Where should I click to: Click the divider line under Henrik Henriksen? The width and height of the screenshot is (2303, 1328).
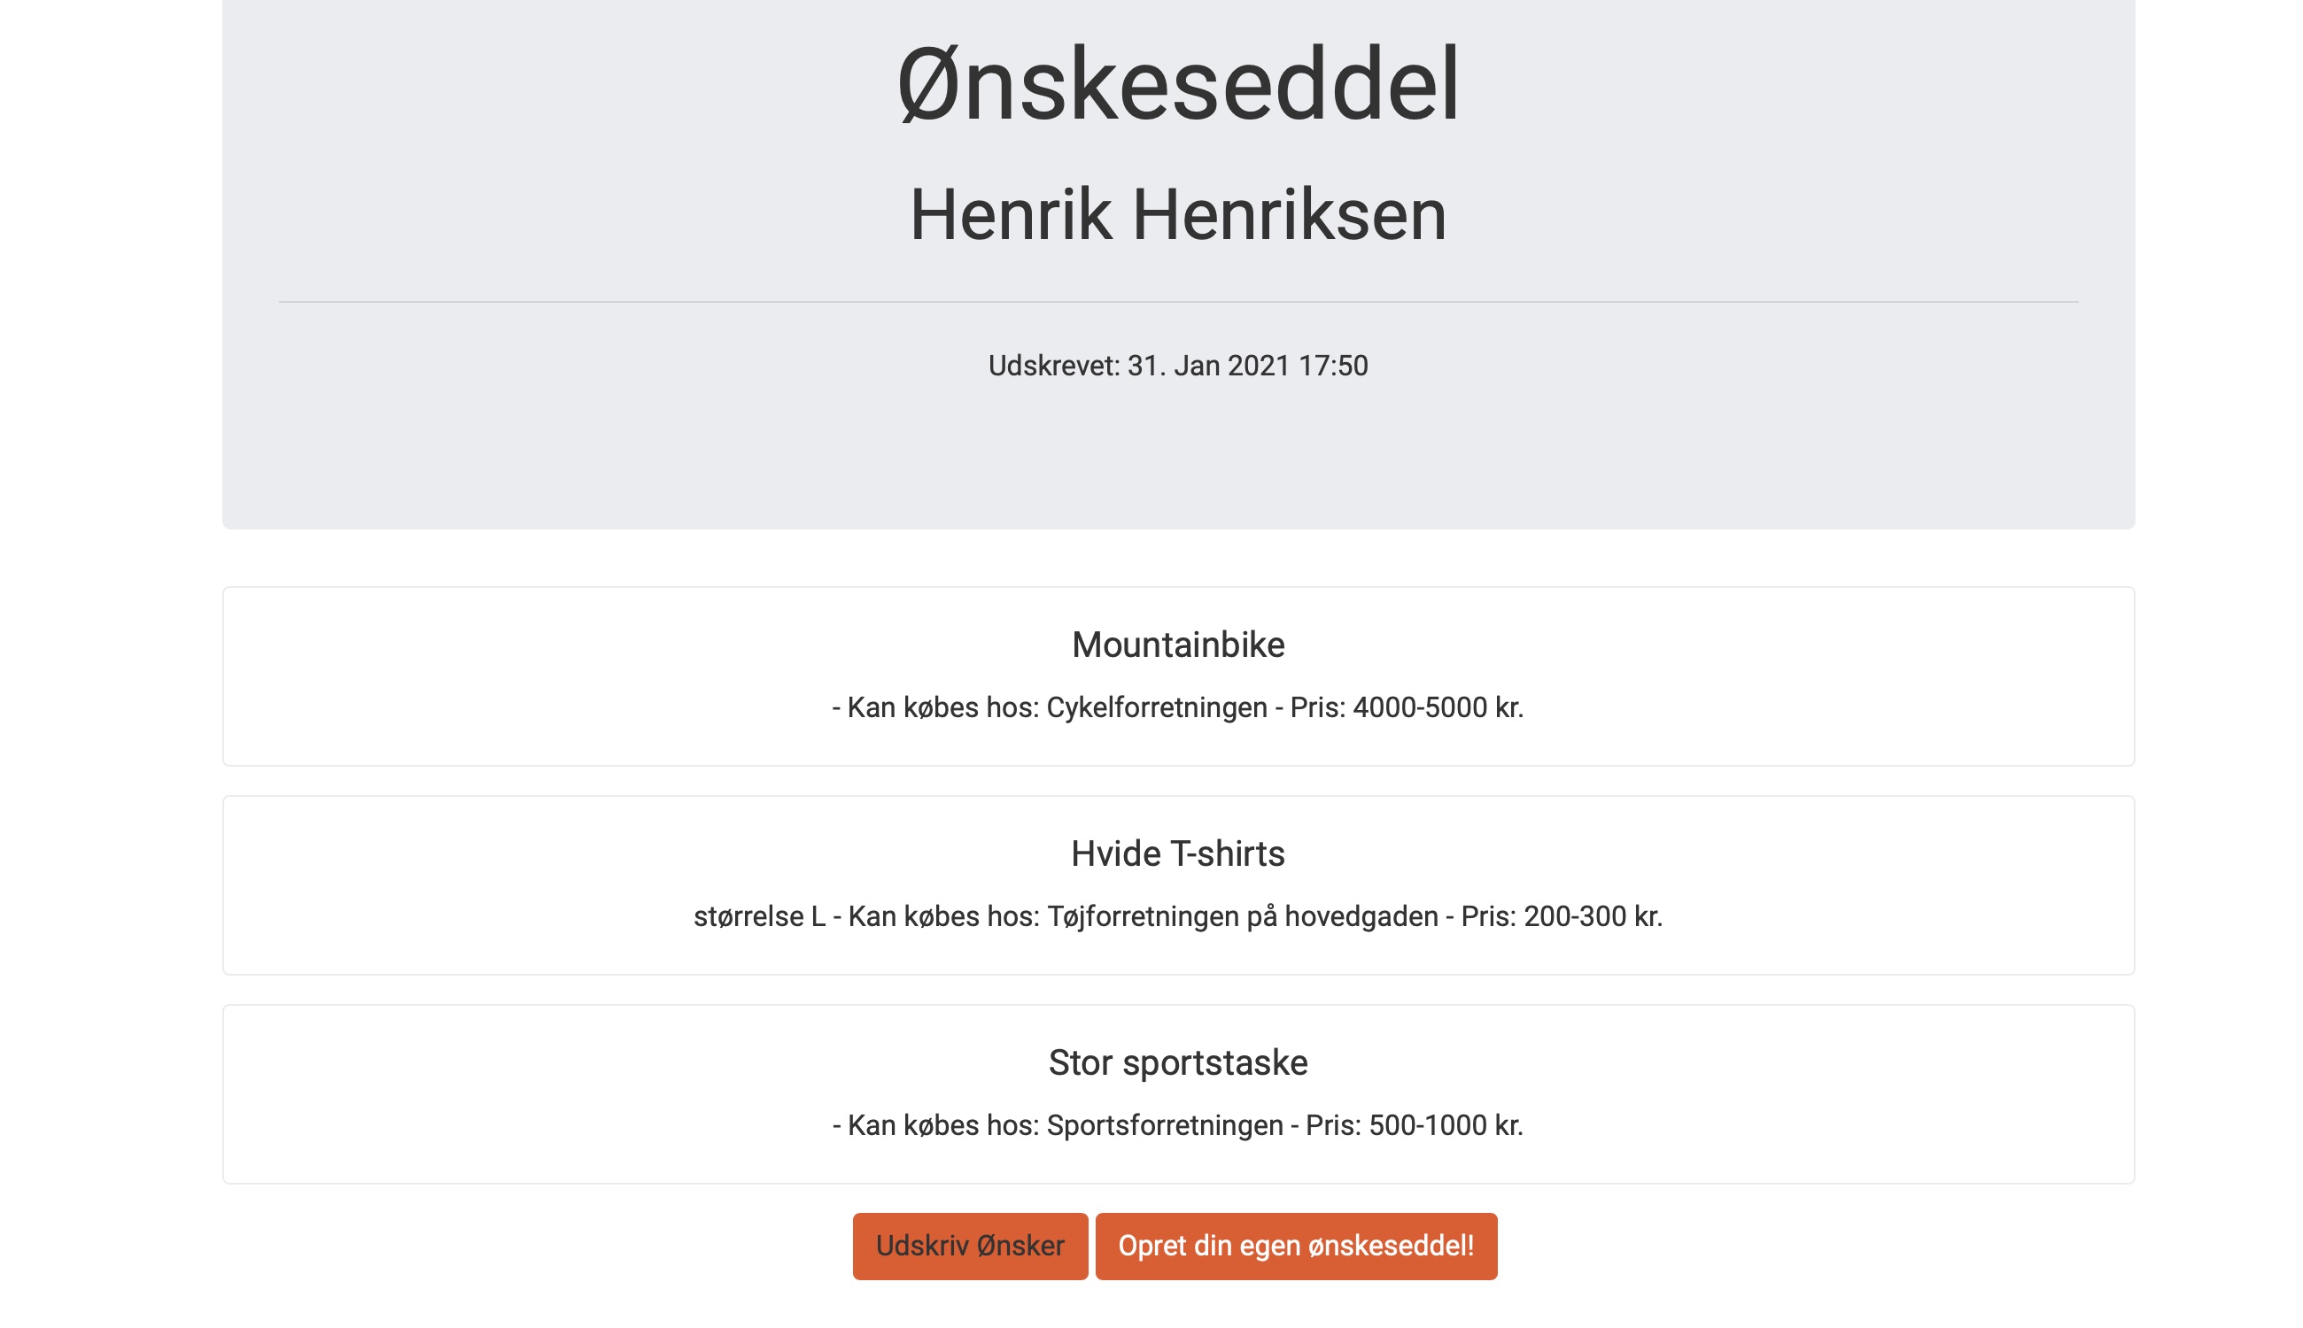pyautogui.click(x=1177, y=301)
